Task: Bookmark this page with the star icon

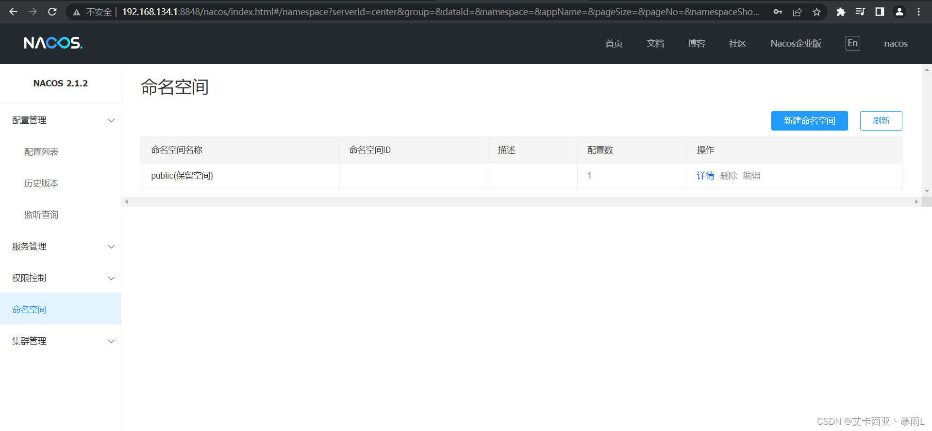Action: pos(816,12)
